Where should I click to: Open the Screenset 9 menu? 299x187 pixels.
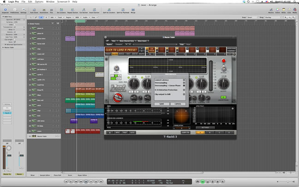(63, 1)
